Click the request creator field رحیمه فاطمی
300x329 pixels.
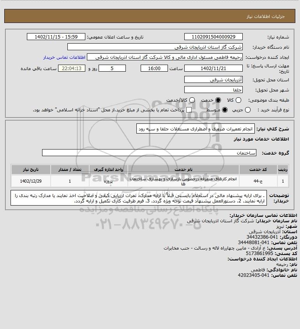tap(165, 57)
